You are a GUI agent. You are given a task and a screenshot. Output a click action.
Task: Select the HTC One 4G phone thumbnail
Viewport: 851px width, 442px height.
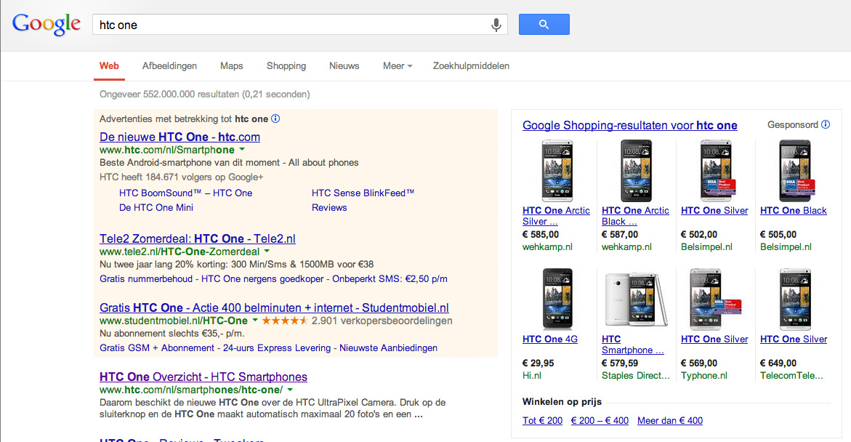coord(557,300)
